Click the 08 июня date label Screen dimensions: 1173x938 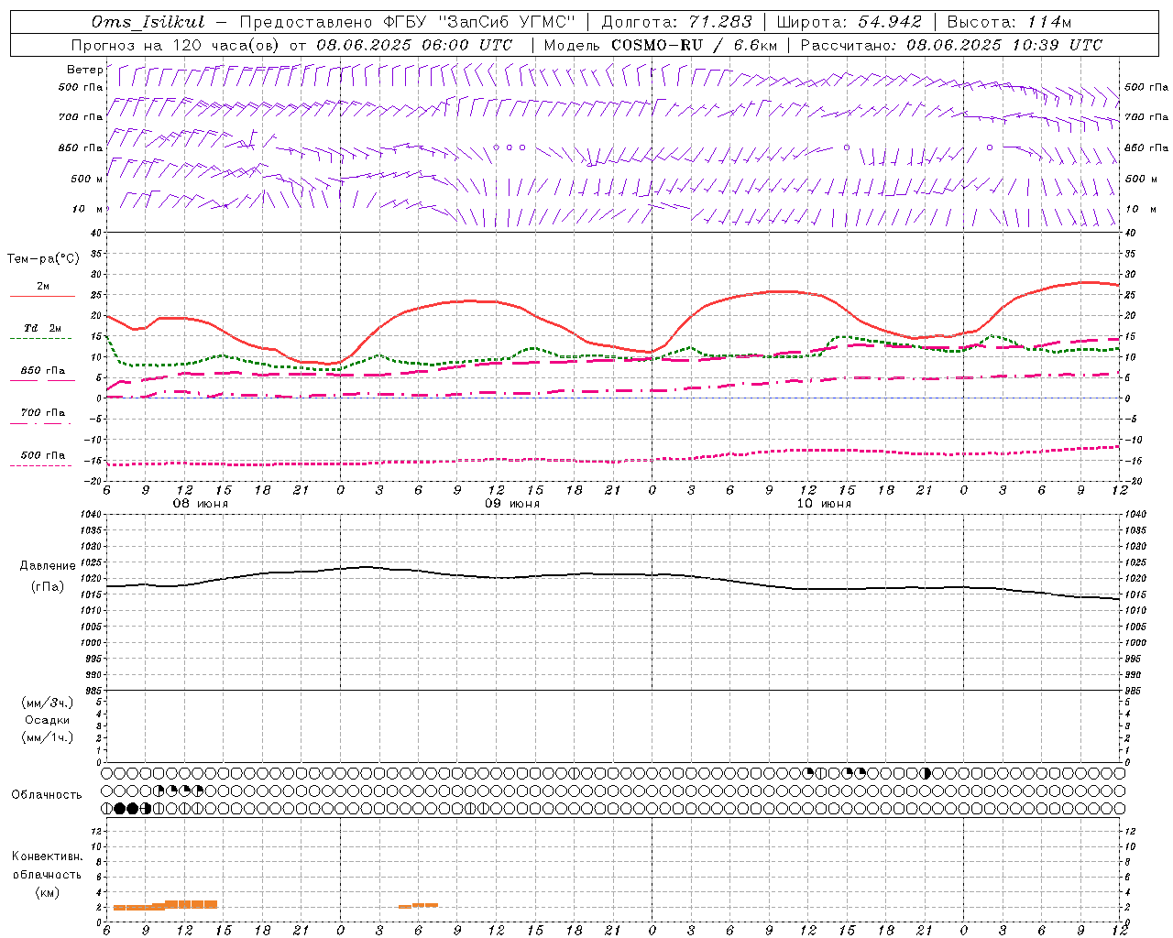[x=200, y=503]
